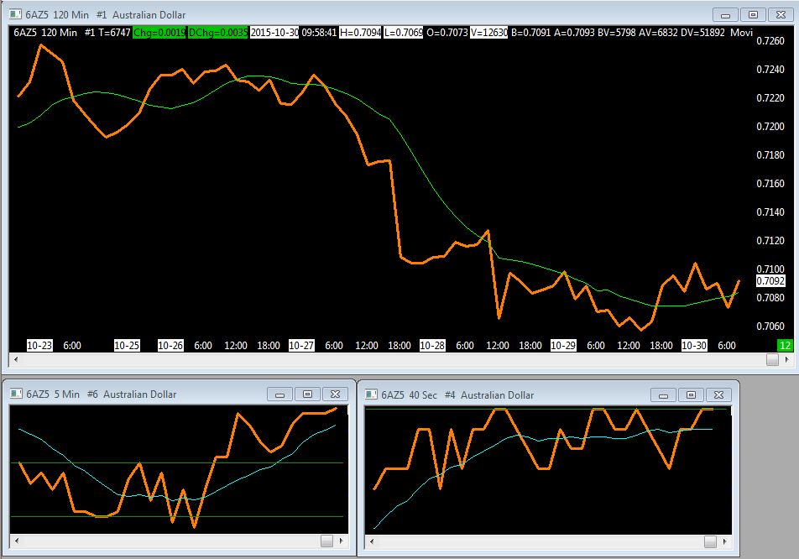Viewport: 799px width, 559px height.
Task: Click the green 'Chg=0.0019' header value
Action: click(x=159, y=33)
